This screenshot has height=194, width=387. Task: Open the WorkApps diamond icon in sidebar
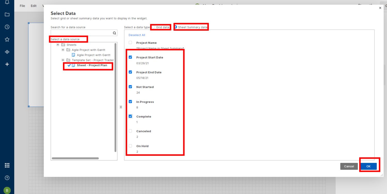pos(7,52)
